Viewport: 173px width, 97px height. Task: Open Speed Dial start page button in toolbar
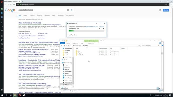pos(14,5)
